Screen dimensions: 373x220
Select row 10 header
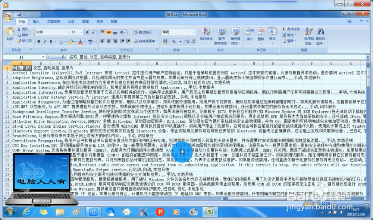[x=7, y=112]
